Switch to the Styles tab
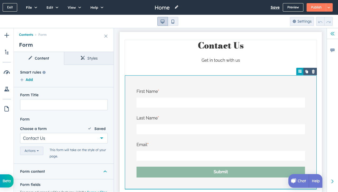 tap(89, 58)
